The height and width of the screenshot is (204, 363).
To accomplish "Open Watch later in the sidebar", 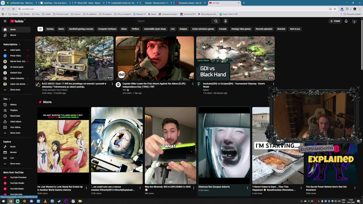I will [x=16, y=116].
